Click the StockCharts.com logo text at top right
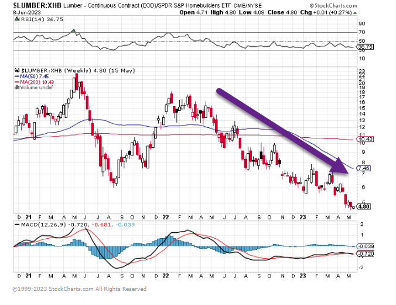 (333, 5)
